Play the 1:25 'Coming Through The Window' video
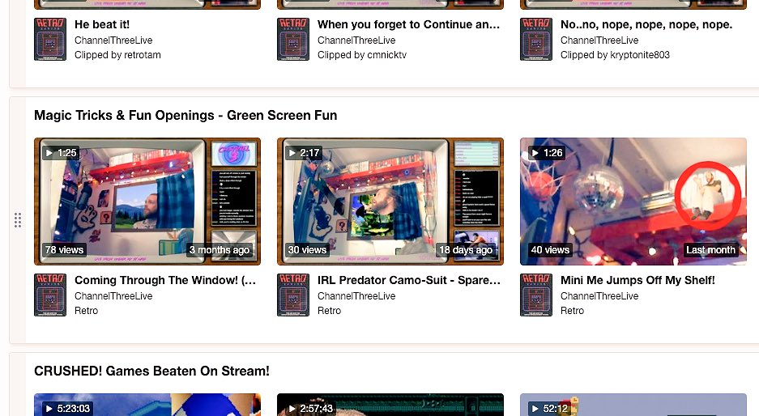The height and width of the screenshot is (416, 759). pyautogui.click(x=147, y=202)
